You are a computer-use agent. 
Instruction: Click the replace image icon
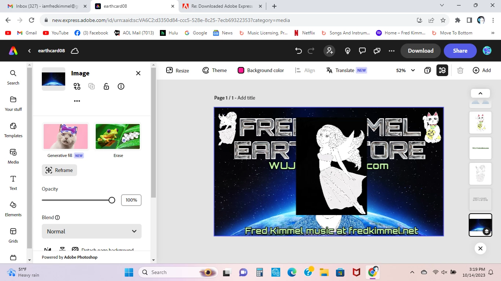point(77,86)
